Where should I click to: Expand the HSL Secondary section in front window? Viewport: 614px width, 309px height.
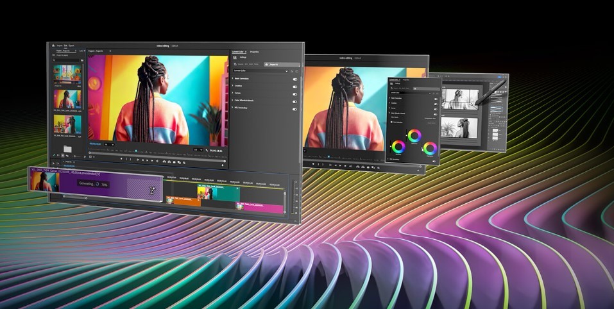click(232, 108)
